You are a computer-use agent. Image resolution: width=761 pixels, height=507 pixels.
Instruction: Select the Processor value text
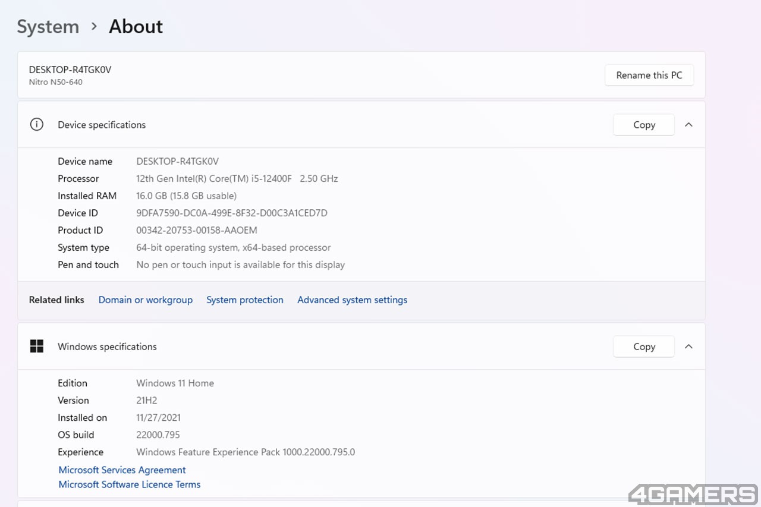click(237, 179)
